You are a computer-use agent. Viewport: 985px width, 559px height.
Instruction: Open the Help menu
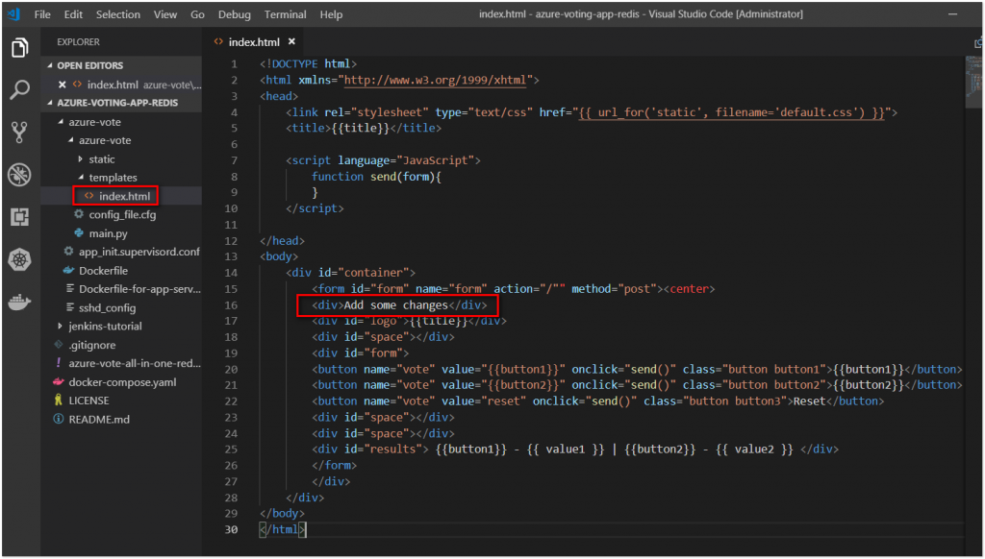pyautogui.click(x=331, y=13)
